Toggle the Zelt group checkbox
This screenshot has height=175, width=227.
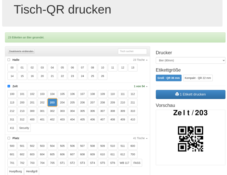9,86
